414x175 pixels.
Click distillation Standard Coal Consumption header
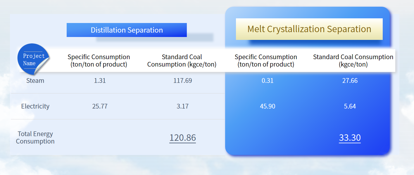(182, 61)
